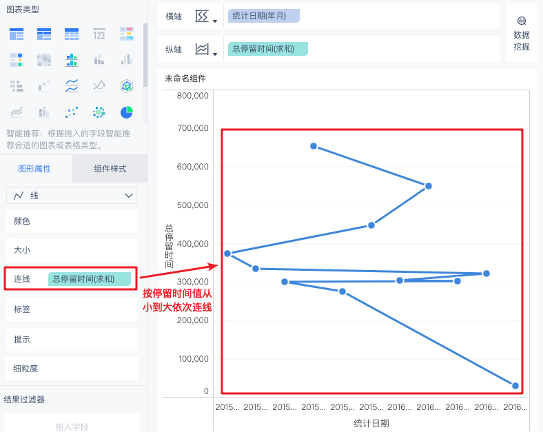This screenshot has height=432, width=543.
Task: Select the range area chart type
Action: (x=17, y=112)
